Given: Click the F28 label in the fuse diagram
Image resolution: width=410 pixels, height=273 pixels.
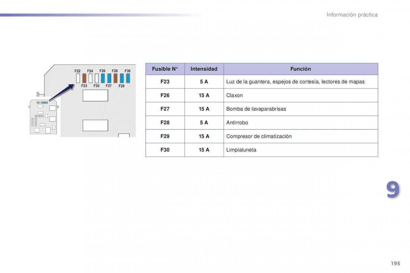Looking at the screenshot, I should [115, 71].
